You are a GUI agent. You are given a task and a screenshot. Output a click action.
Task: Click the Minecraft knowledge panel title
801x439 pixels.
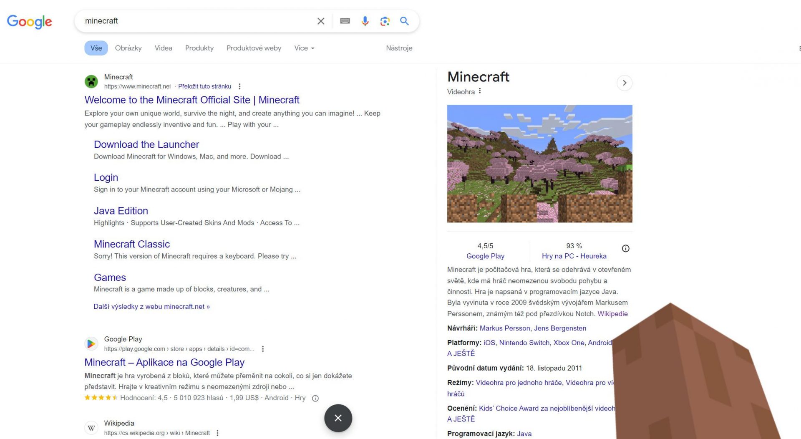click(x=478, y=77)
